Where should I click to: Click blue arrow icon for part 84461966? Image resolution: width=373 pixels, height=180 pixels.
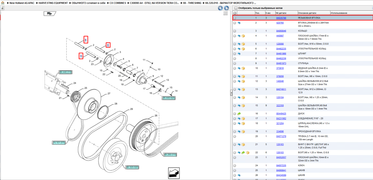(x=239, y=54)
